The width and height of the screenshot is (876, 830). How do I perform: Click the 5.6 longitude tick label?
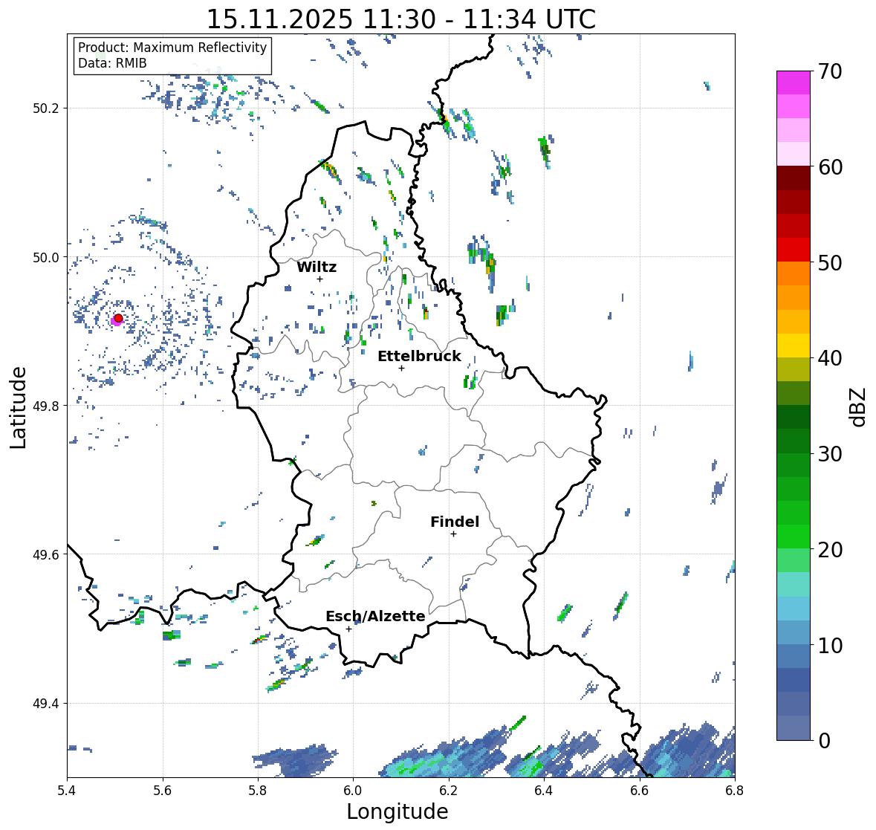pos(163,790)
